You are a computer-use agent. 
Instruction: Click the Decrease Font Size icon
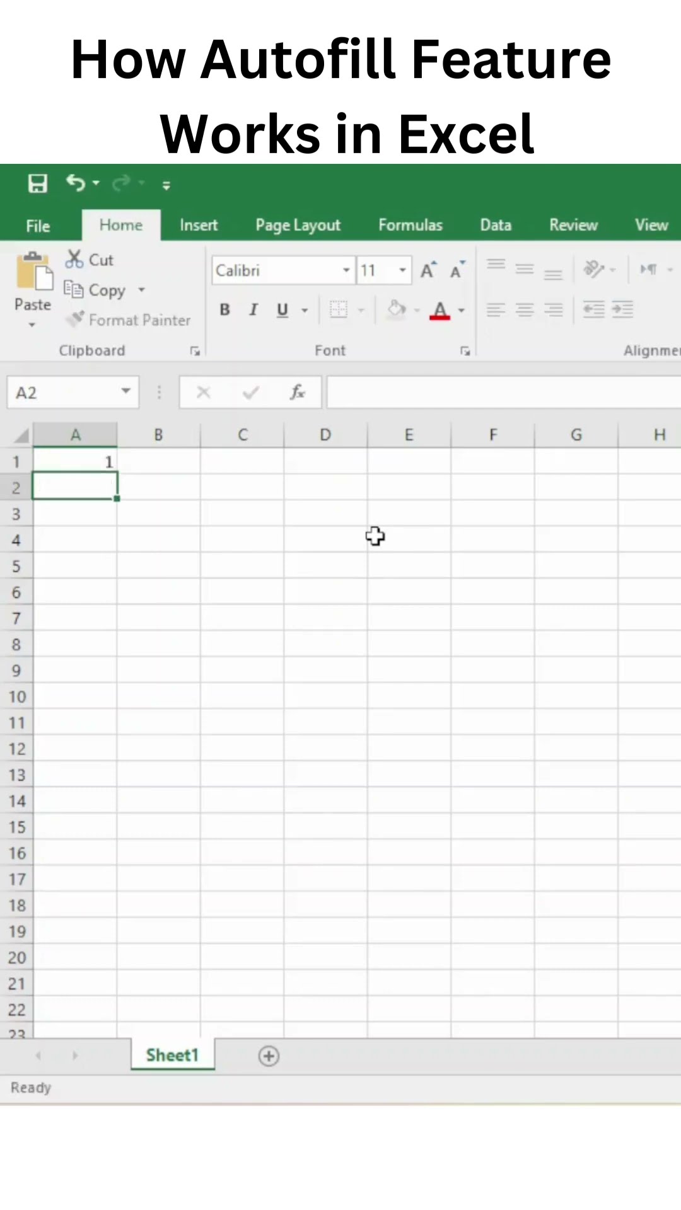[x=458, y=270]
